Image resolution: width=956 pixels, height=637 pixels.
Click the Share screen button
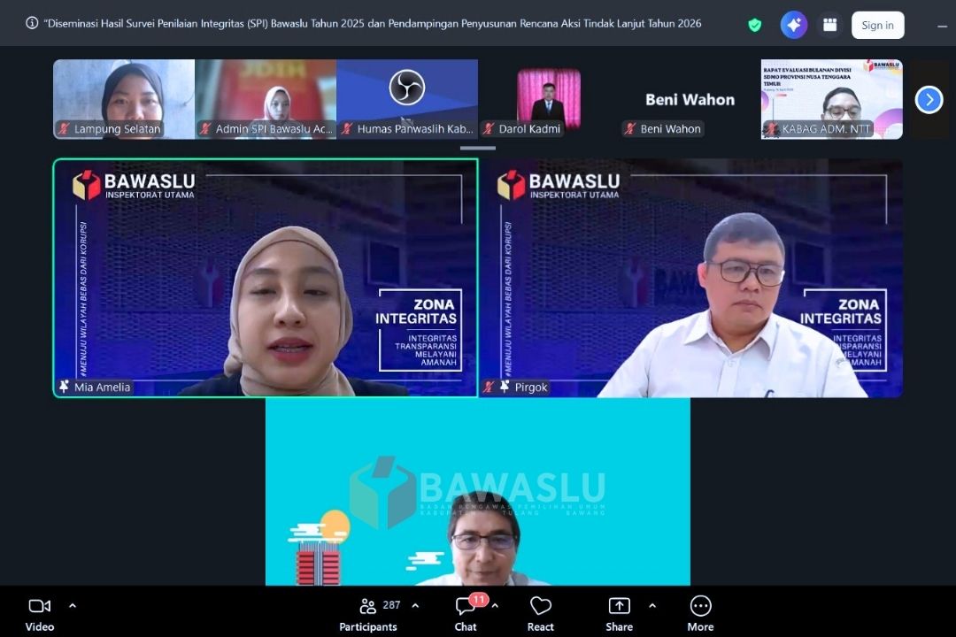point(619,612)
